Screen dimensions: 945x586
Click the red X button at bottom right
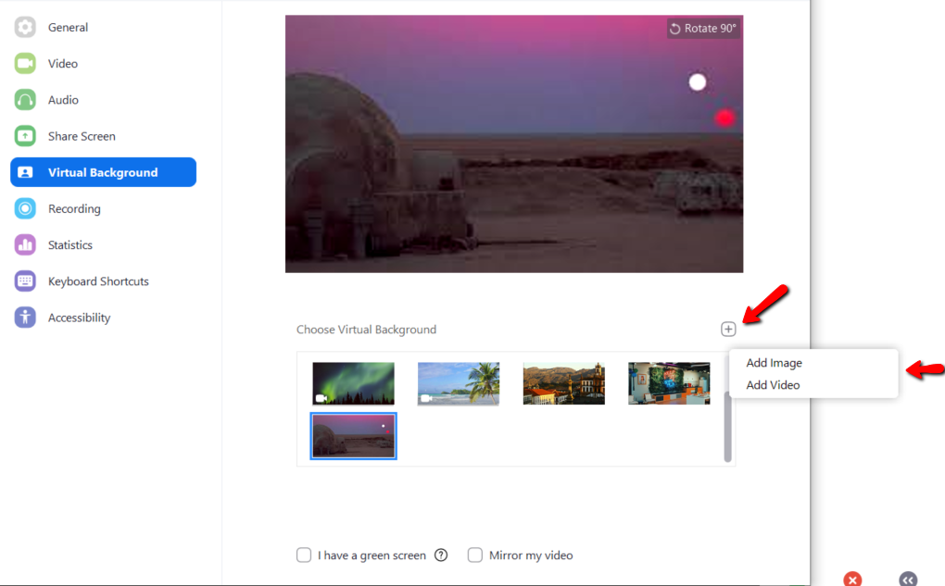click(852, 580)
